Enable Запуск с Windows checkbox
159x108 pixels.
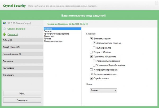[91, 52]
